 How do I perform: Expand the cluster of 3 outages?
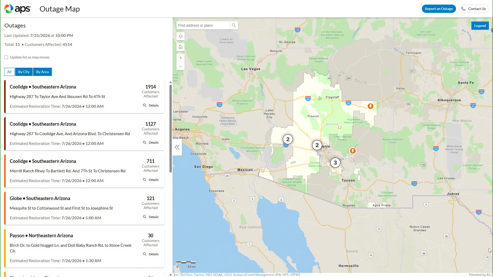(x=335, y=163)
